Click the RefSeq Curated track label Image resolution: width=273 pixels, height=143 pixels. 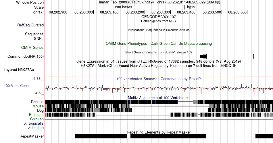[x=30, y=25]
